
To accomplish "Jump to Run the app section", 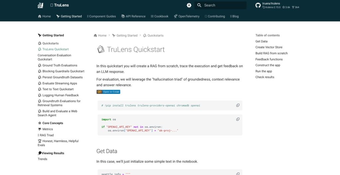I will pyautogui.click(x=264, y=71).
